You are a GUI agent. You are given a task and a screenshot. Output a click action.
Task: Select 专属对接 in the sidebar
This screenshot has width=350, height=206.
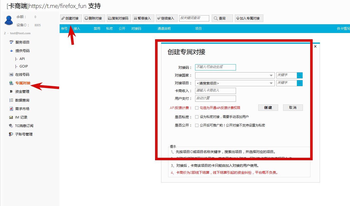coord(23,83)
